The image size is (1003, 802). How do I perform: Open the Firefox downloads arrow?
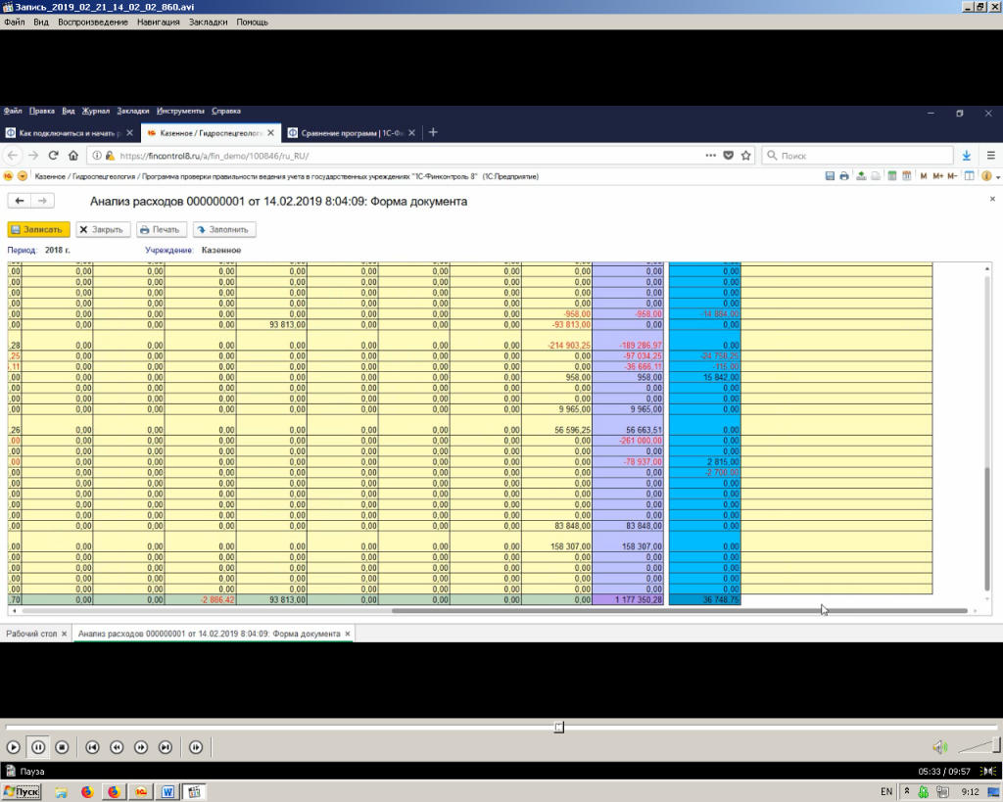(x=967, y=156)
